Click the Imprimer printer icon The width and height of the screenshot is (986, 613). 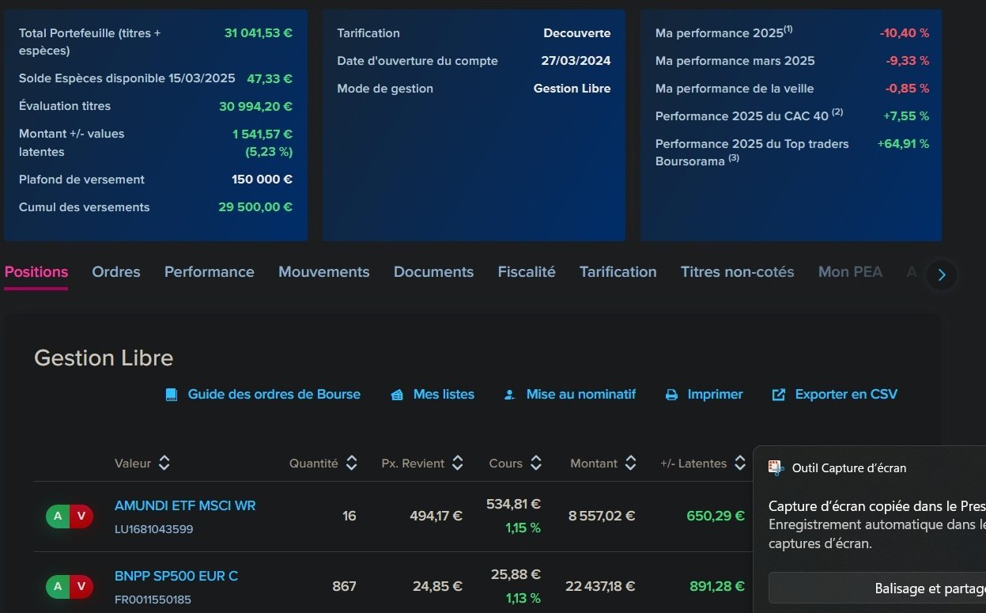click(671, 395)
